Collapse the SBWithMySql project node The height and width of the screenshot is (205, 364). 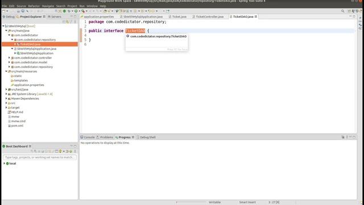(3, 26)
